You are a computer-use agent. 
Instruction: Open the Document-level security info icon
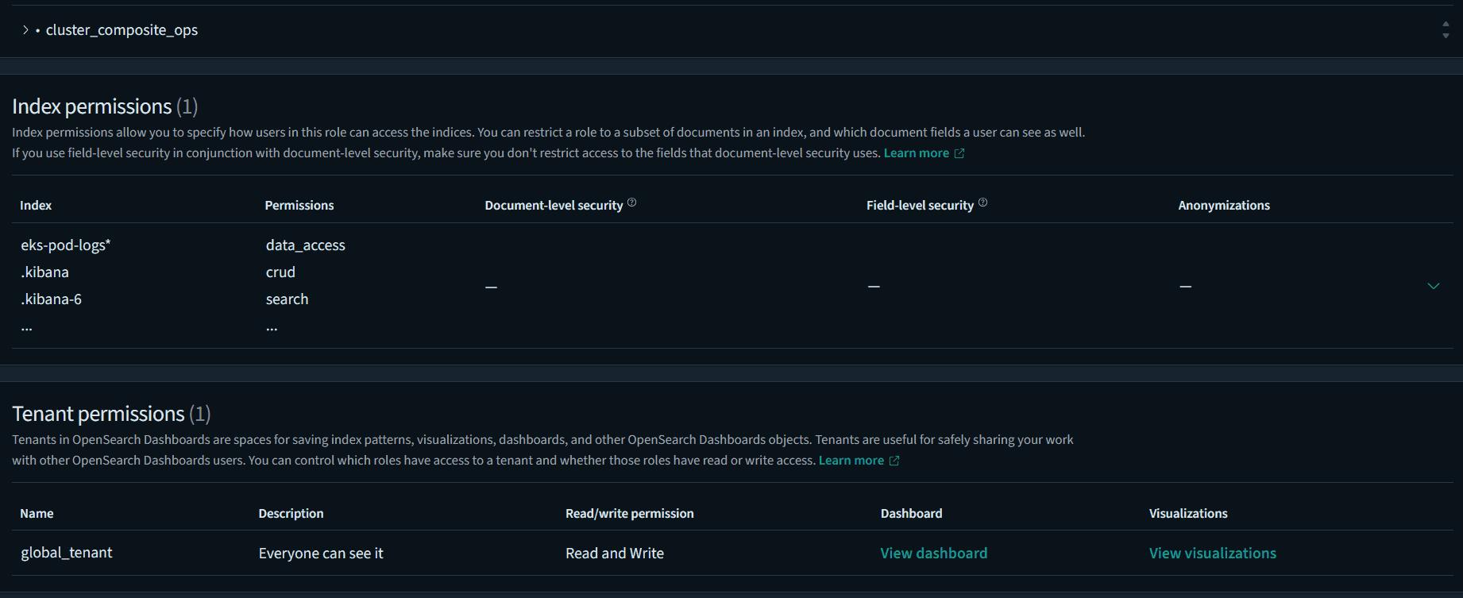632,203
